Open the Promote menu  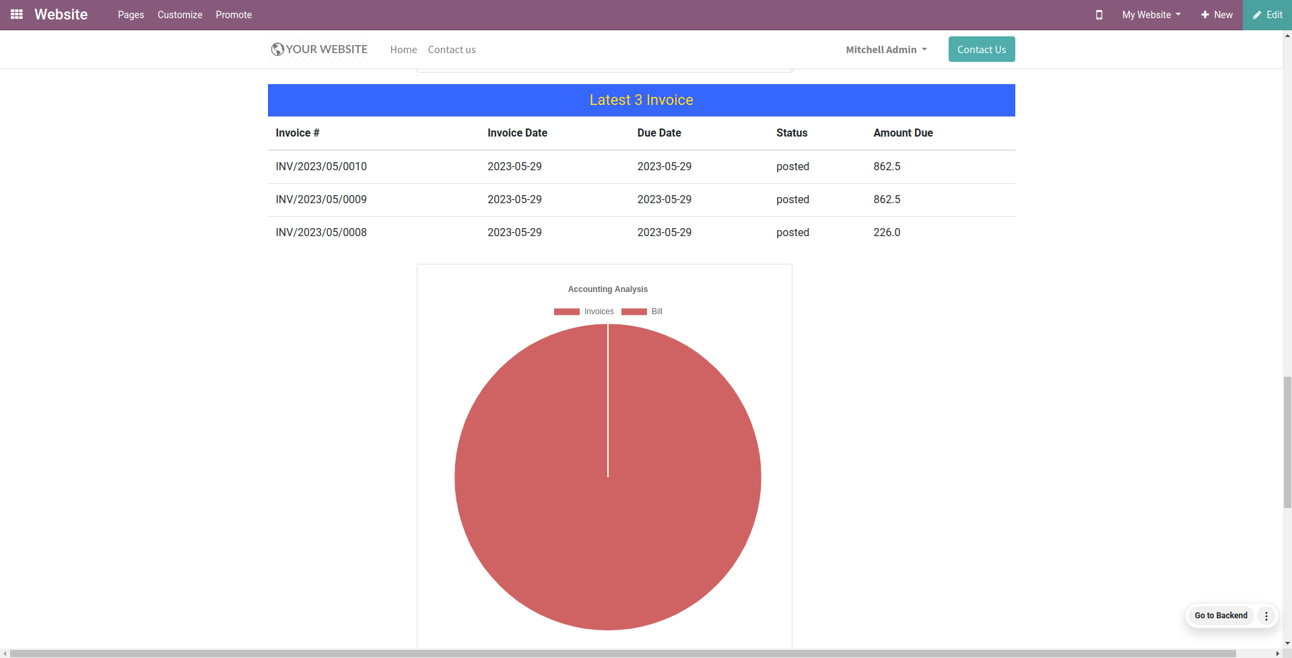(234, 15)
